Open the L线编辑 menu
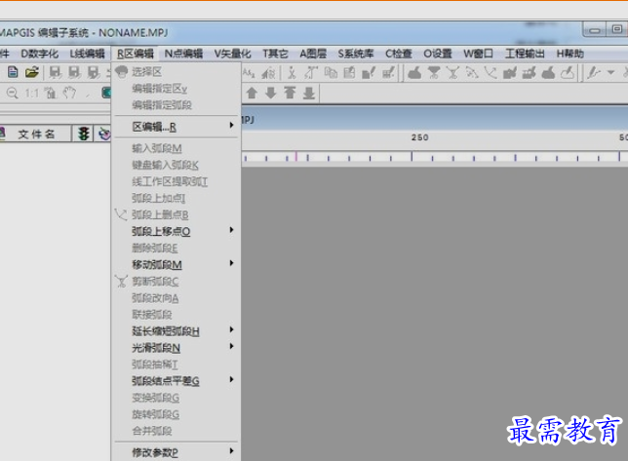The height and width of the screenshot is (461, 628). (88, 54)
